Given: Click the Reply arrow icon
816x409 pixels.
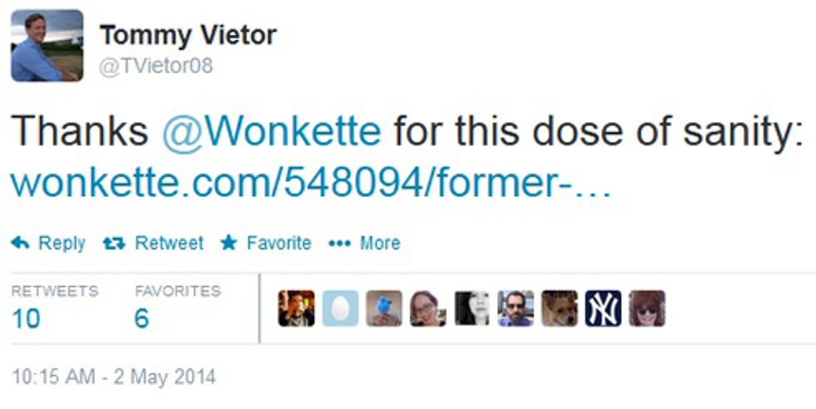Looking at the screenshot, I should pyautogui.click(x=20, y=243).
